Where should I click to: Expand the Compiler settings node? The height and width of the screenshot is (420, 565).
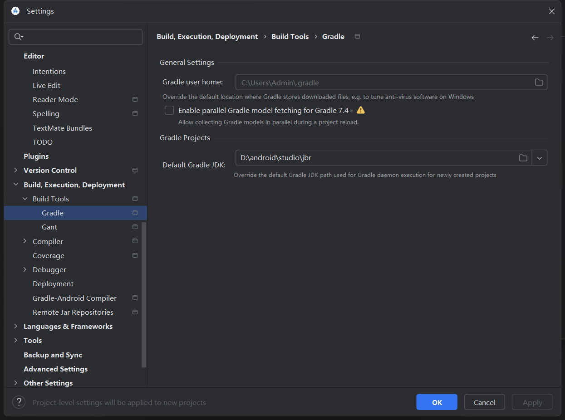tap(25, 241)
